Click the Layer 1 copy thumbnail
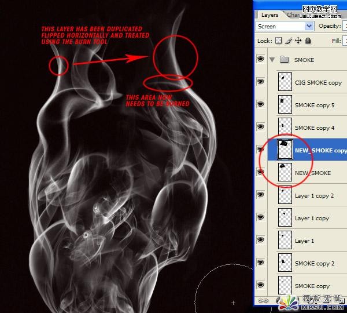 [285, 217]
